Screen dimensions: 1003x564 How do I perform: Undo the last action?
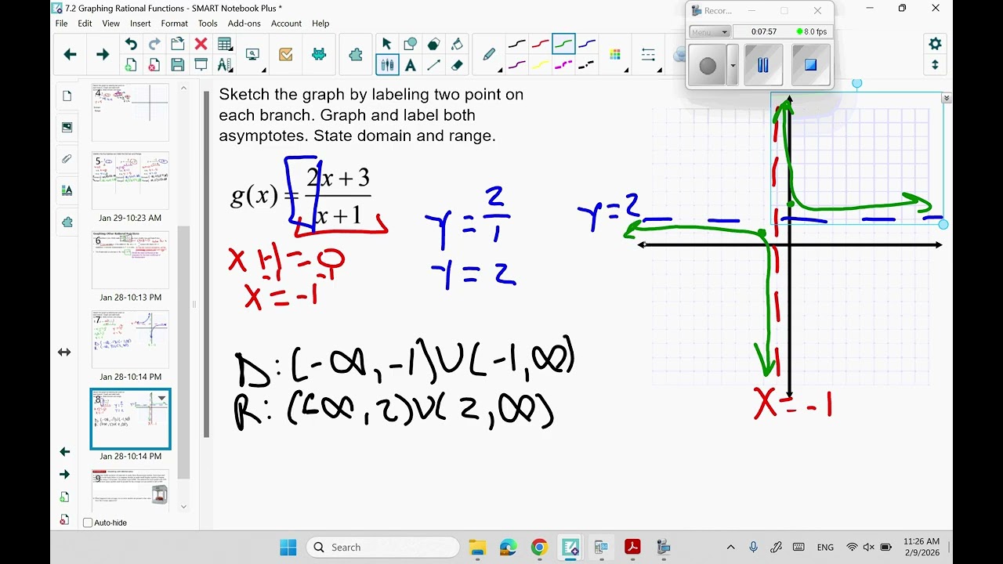[x=131, y=44]
